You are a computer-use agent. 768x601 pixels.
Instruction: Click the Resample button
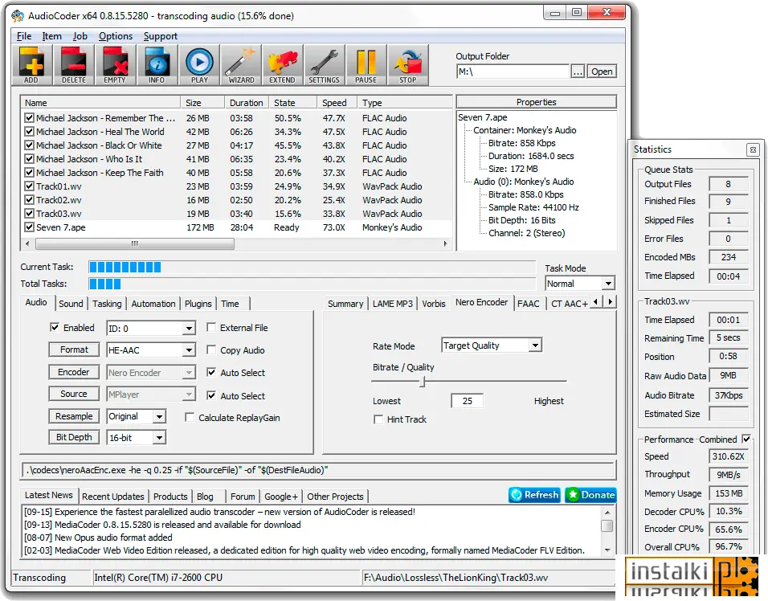(74, 416)
